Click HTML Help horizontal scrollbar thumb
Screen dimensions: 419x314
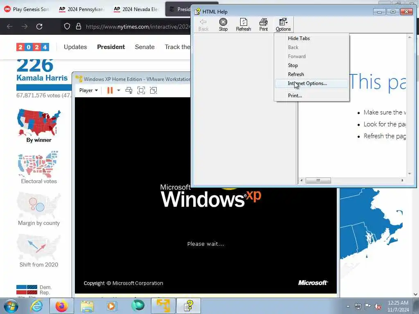pos(318,180)
